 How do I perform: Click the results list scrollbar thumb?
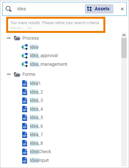tap(124, 48)
